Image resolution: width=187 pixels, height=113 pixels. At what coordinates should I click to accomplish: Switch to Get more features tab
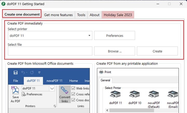58,15
